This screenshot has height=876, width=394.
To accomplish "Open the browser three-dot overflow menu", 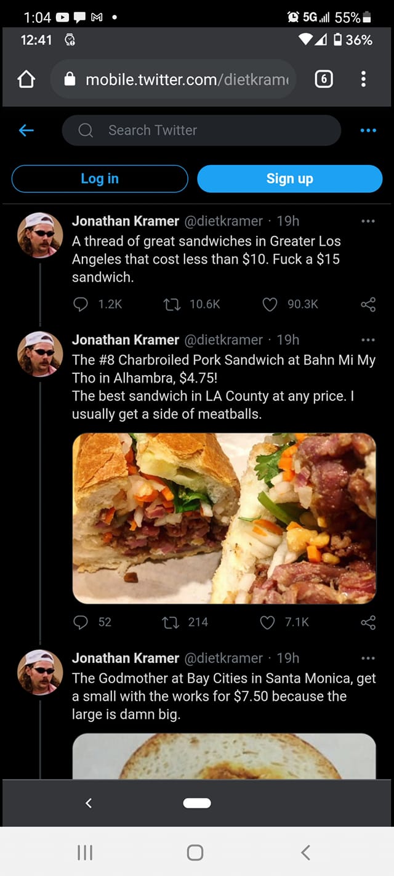I will pyautogui.click(x=363, y=79).
